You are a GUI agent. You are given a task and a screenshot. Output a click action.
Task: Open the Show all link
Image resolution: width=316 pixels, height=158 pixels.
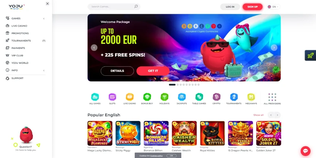[x=258, y=115]
